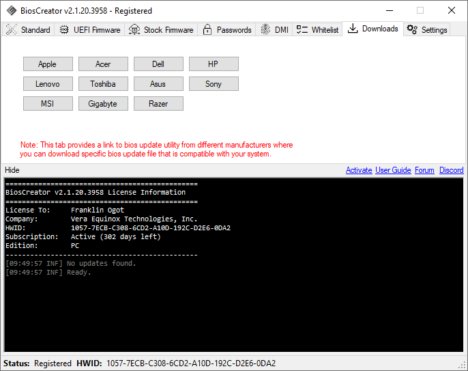Minimize the BiosCreator window

[390, 10]
